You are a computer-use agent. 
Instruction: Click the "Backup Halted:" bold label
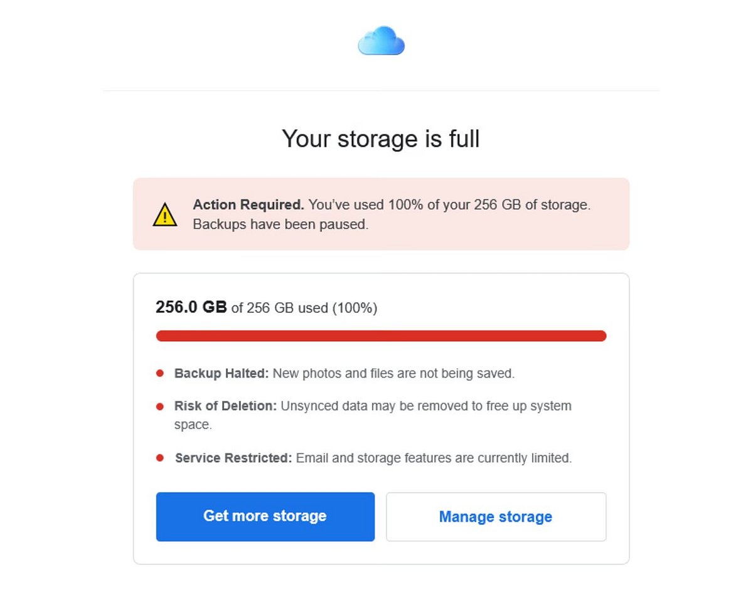pyautogui.click(x=222, y=374)
